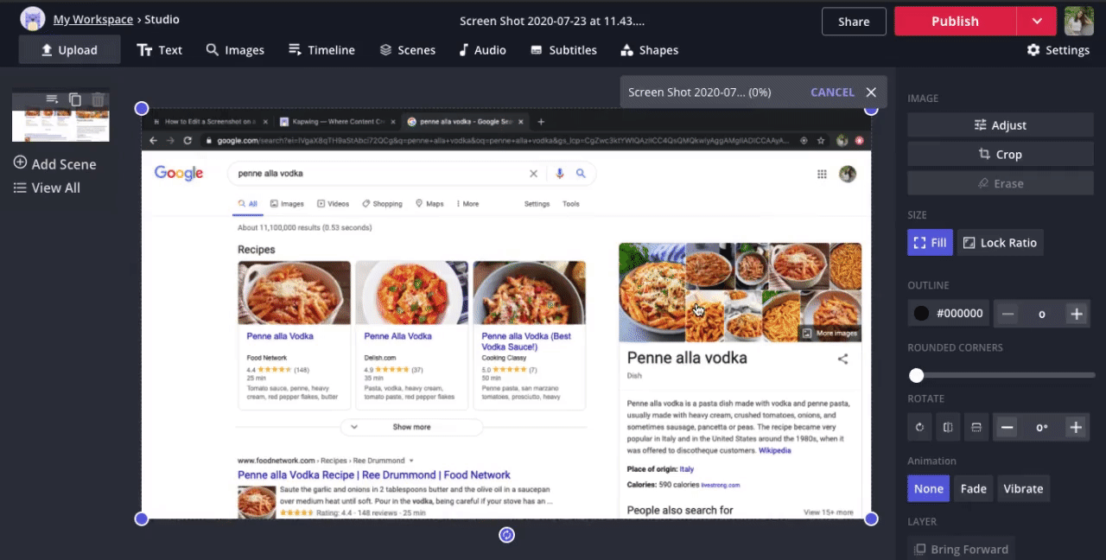Open the user profile avatar menu

tap(1078, 22)
